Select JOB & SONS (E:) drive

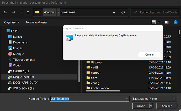click(23, 88)
